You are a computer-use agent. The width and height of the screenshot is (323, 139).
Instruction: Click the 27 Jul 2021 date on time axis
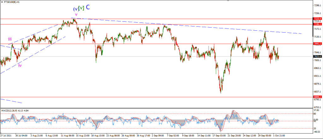tap(5, 136)
